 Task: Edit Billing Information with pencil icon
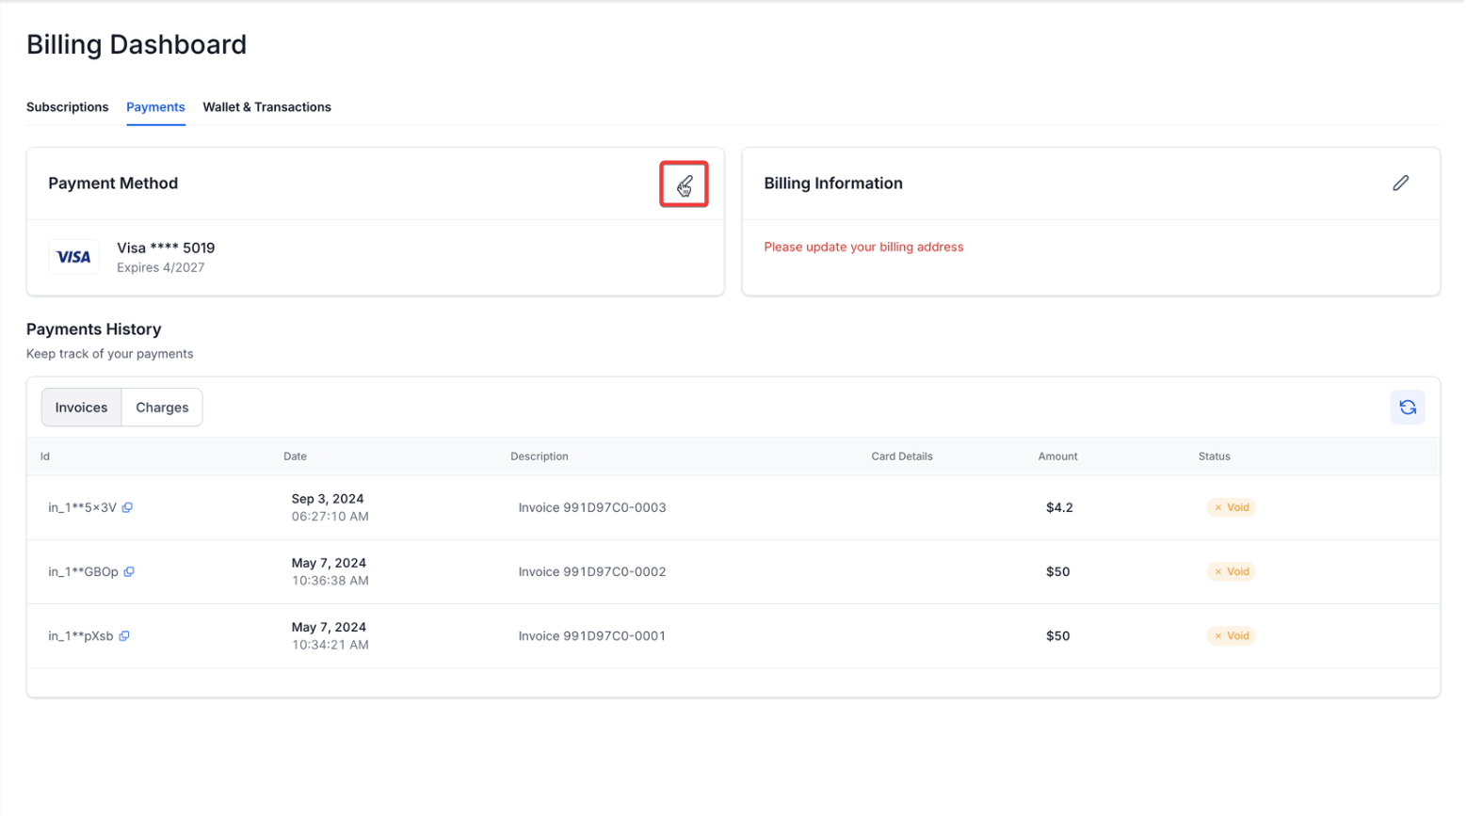[x=1400, y=184]
